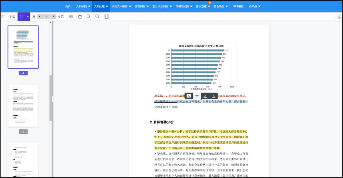
Task: Click the page number input field
Action: [x=46, y=16]
